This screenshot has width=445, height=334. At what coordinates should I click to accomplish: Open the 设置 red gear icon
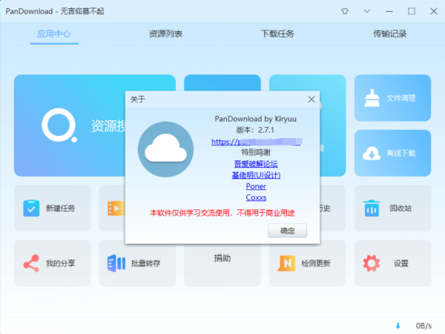[x=372, y=263]
